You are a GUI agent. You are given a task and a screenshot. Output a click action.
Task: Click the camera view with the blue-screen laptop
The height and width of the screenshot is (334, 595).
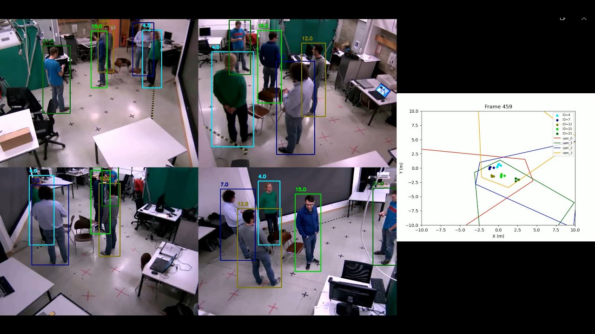click(297, 93)
